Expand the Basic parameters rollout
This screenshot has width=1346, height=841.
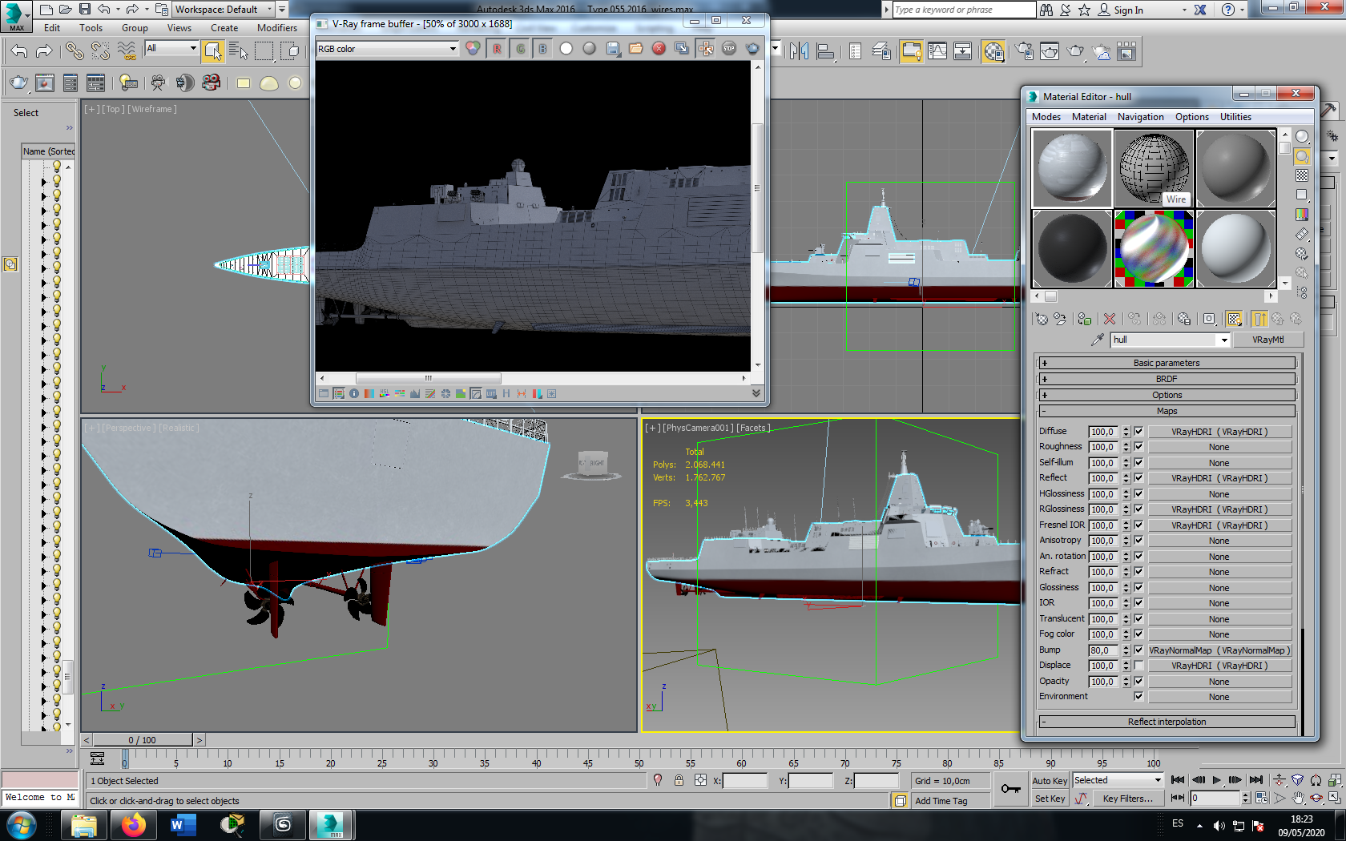pos(1166,364)
